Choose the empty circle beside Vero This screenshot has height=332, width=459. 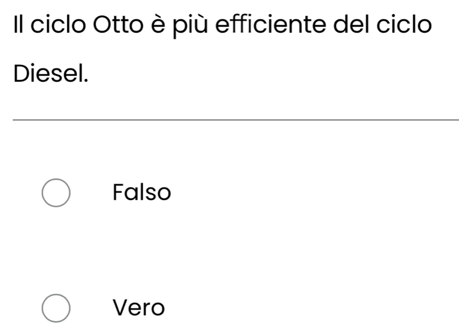57,308
